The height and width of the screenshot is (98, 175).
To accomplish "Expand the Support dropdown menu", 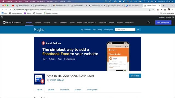I will coord(63,22).
